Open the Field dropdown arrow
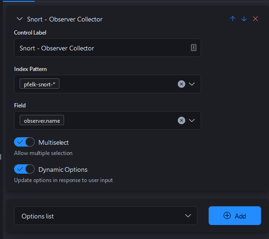This screenshot has width=269, height=239. [192, 120]
